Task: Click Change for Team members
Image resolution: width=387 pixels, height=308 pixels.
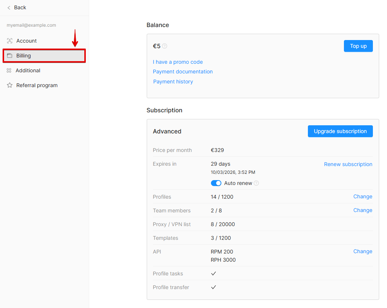Action: point(363,211)
